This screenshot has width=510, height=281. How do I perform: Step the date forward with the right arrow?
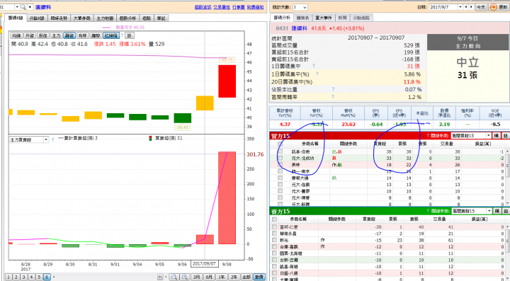click(471, 7)
